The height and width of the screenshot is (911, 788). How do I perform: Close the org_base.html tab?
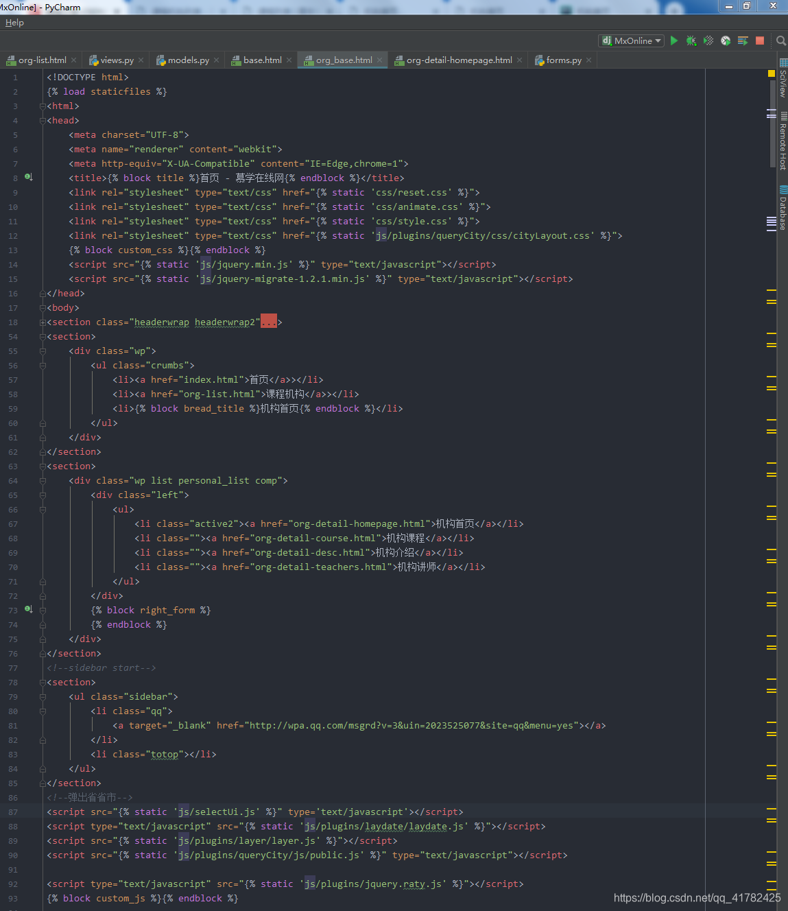(379, 60)
